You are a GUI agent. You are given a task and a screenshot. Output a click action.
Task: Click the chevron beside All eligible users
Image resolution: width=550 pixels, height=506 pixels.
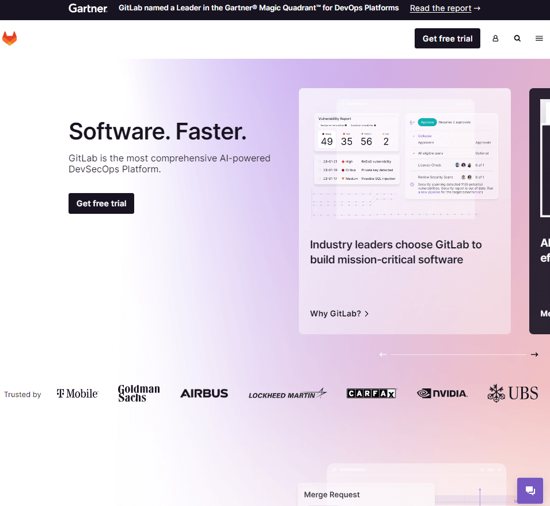point(414,153)
